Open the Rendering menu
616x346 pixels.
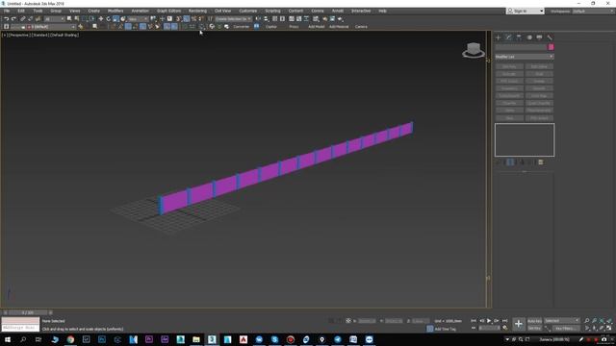(x=197, y=11)
